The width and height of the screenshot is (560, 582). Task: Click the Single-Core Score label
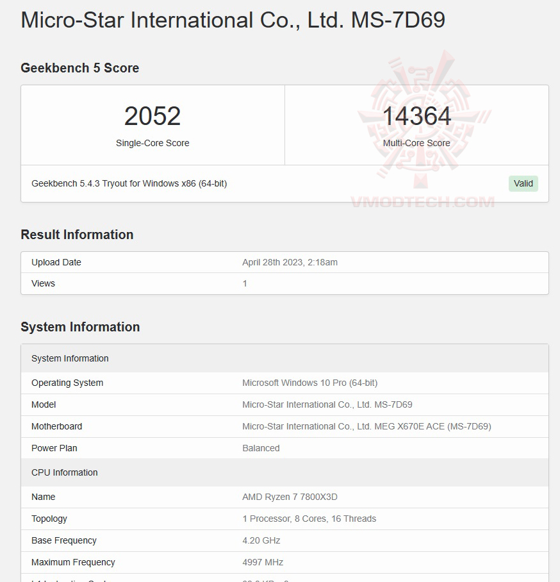(x=152, y=143)
